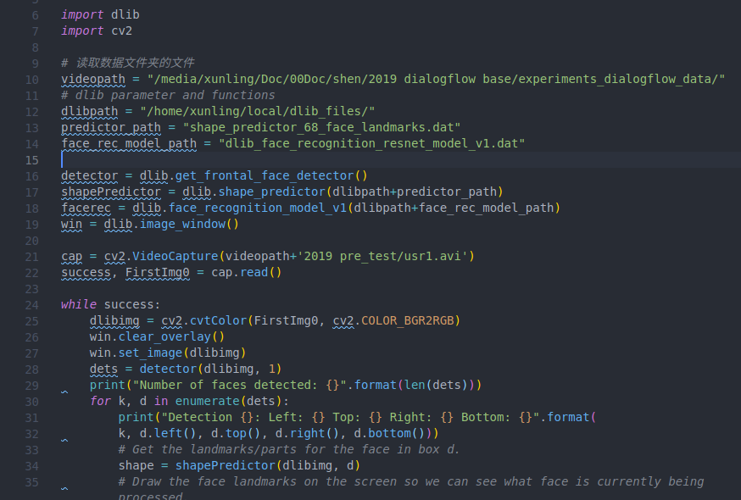Click the empty highlighted line 15
The image size is (741, 500).
[401, 159]
